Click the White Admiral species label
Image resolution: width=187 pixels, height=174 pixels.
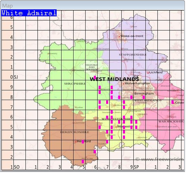pos(29,13)
